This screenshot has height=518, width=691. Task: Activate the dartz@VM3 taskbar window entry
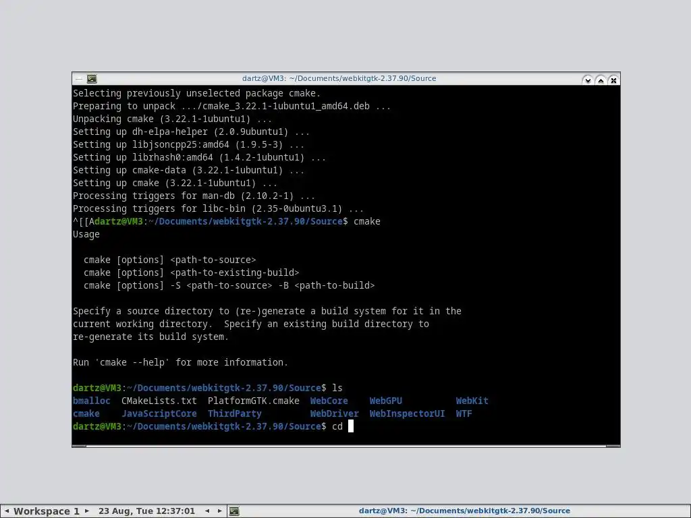(464, 511)
